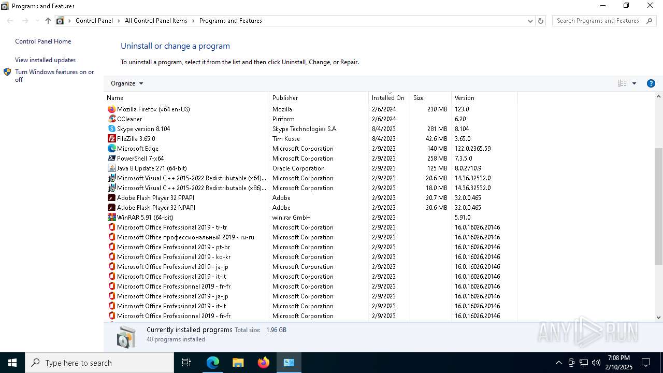Viewport: 663px width, 373px height.
Task: Select the PowerShell 7-x64 icon
Action: point(111,159)
